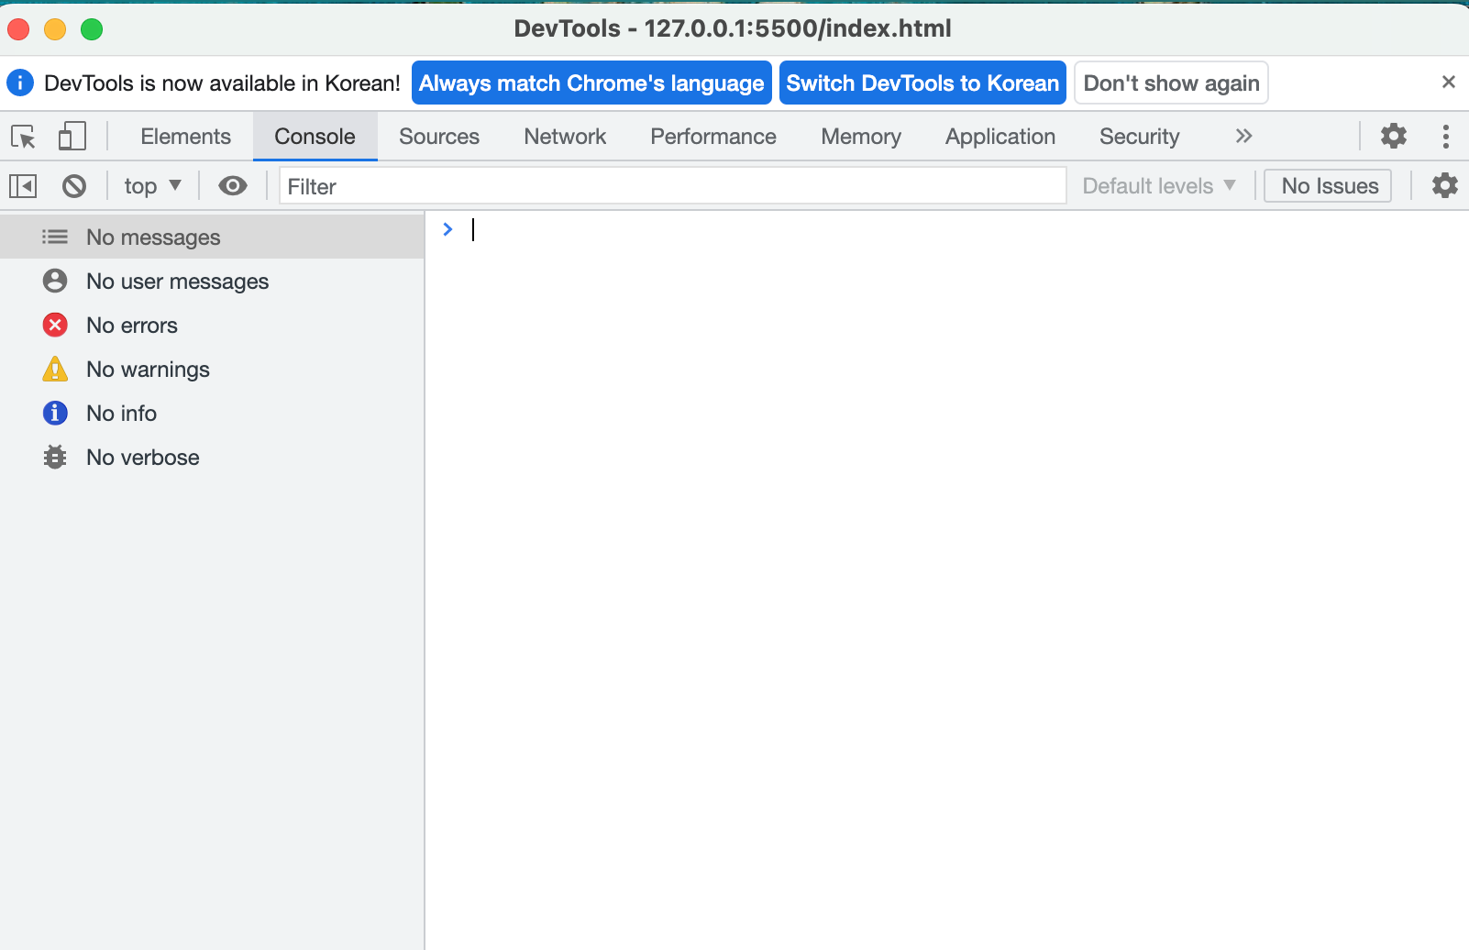Click the blue info icon beside No info
This screenshot has width=1469, height=950.
pyautogui.click(x=55, y=413)
